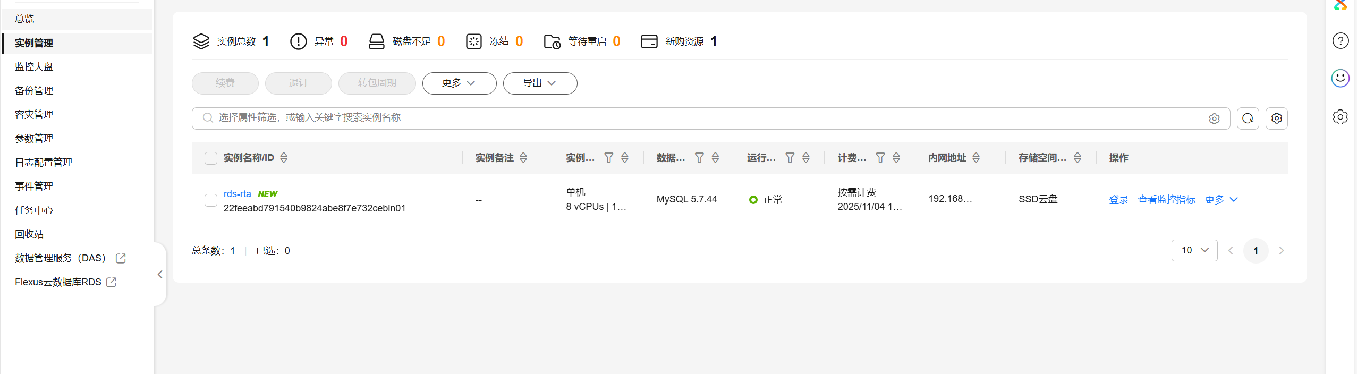This screenshot has width=1357, height=374.
Task: Filter the 计费 billing column
Action: pos(880,158)
